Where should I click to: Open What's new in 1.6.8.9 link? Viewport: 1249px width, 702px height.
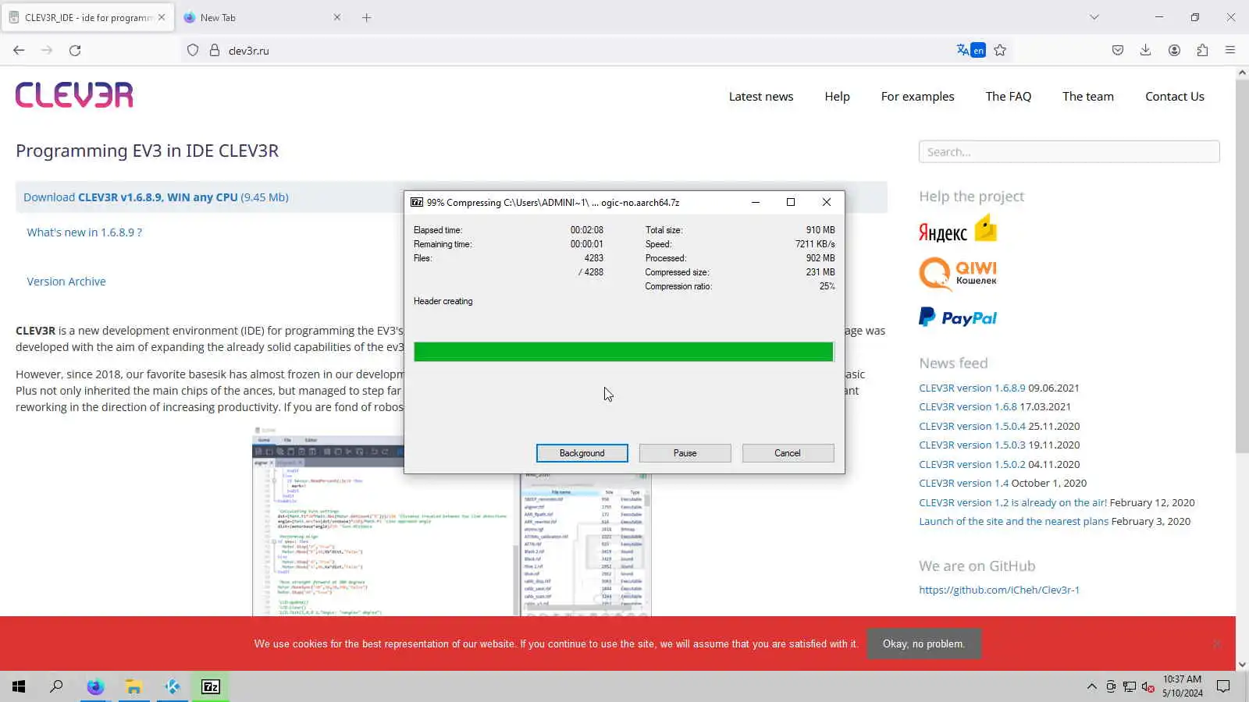84,232
